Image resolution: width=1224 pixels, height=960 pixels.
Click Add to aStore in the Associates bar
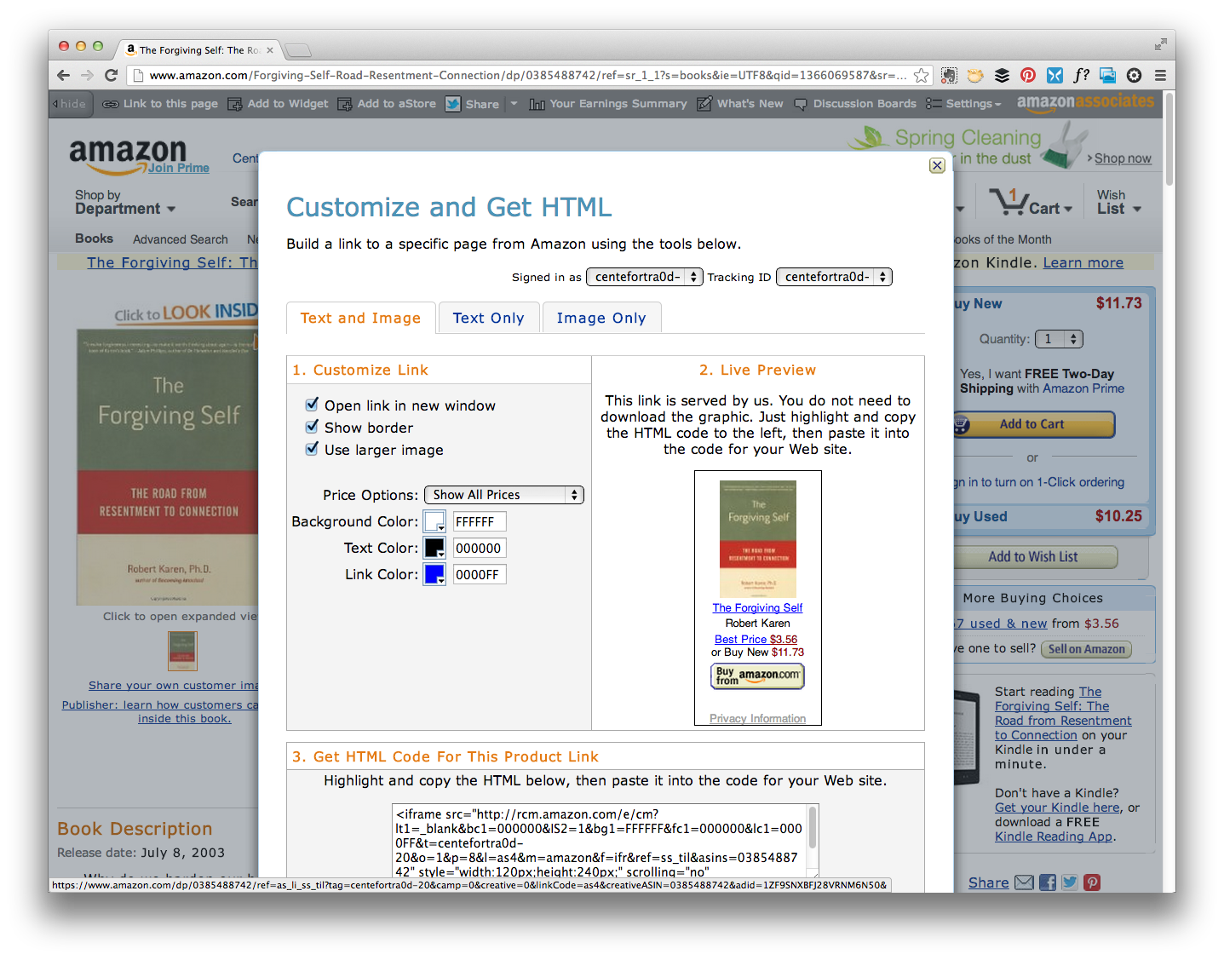tap(387, 104)
